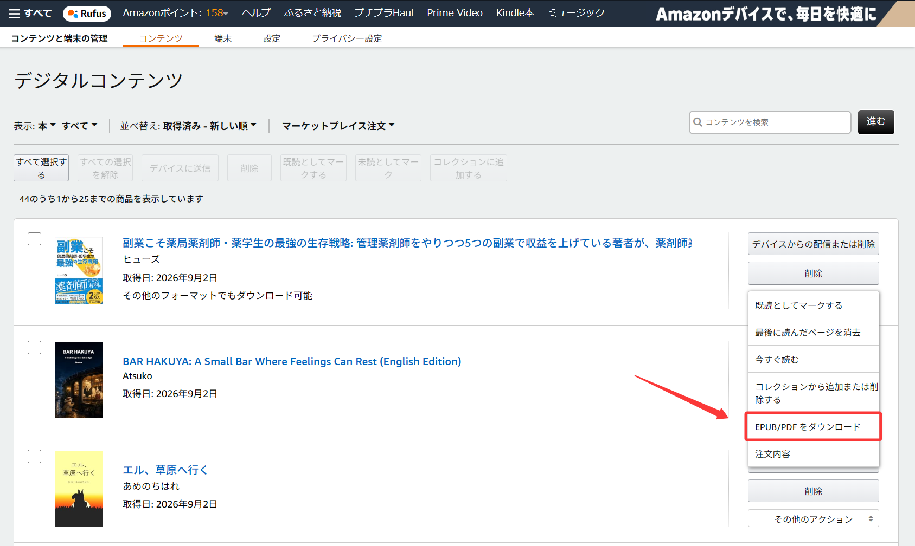Click the すべて選択する button
This screenshot has height=546, width=915.
[41, 168]
